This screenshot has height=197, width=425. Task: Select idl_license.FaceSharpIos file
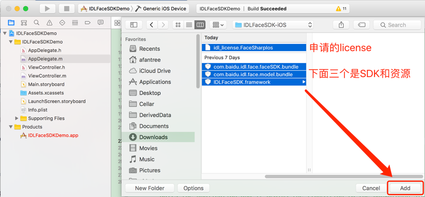point(254,48)
